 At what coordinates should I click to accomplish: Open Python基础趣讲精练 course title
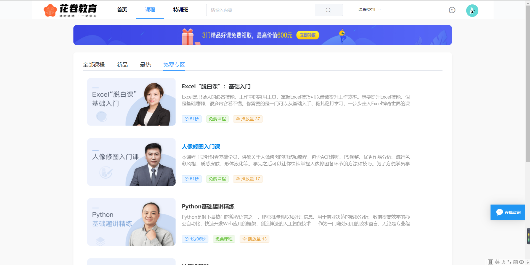click(208, 206)
